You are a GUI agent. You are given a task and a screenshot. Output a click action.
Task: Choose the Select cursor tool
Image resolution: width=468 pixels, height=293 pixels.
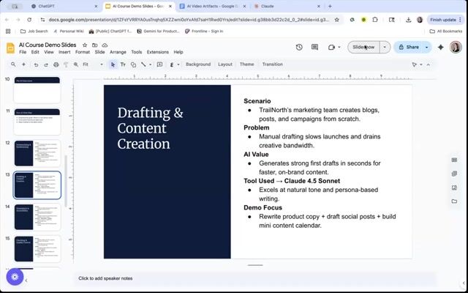[113, 64]
